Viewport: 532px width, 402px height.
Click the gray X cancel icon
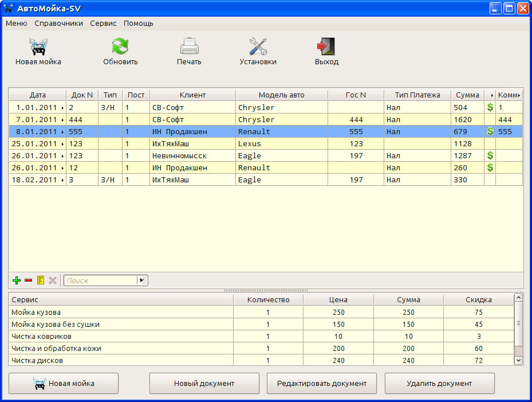53,280
